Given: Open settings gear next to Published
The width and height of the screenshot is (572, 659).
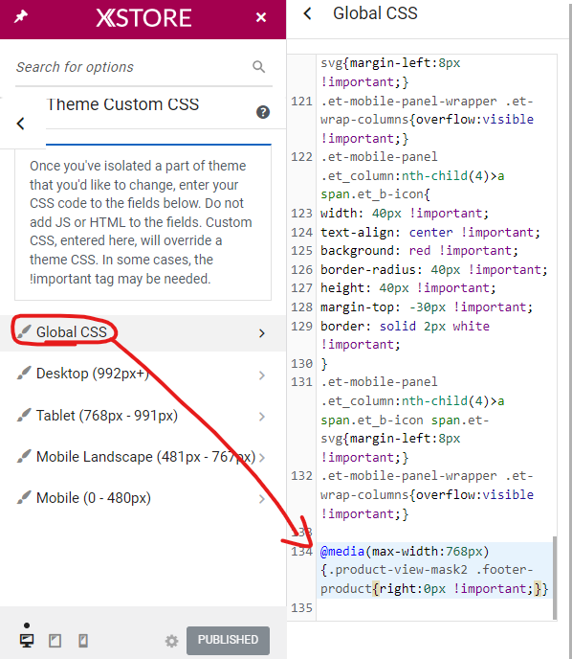Looking at the screenshot, I should click(x=171, y=641).
